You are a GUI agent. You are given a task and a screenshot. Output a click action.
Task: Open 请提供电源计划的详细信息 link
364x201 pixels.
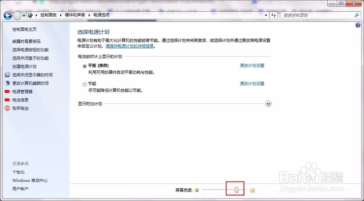coord(130,46)
